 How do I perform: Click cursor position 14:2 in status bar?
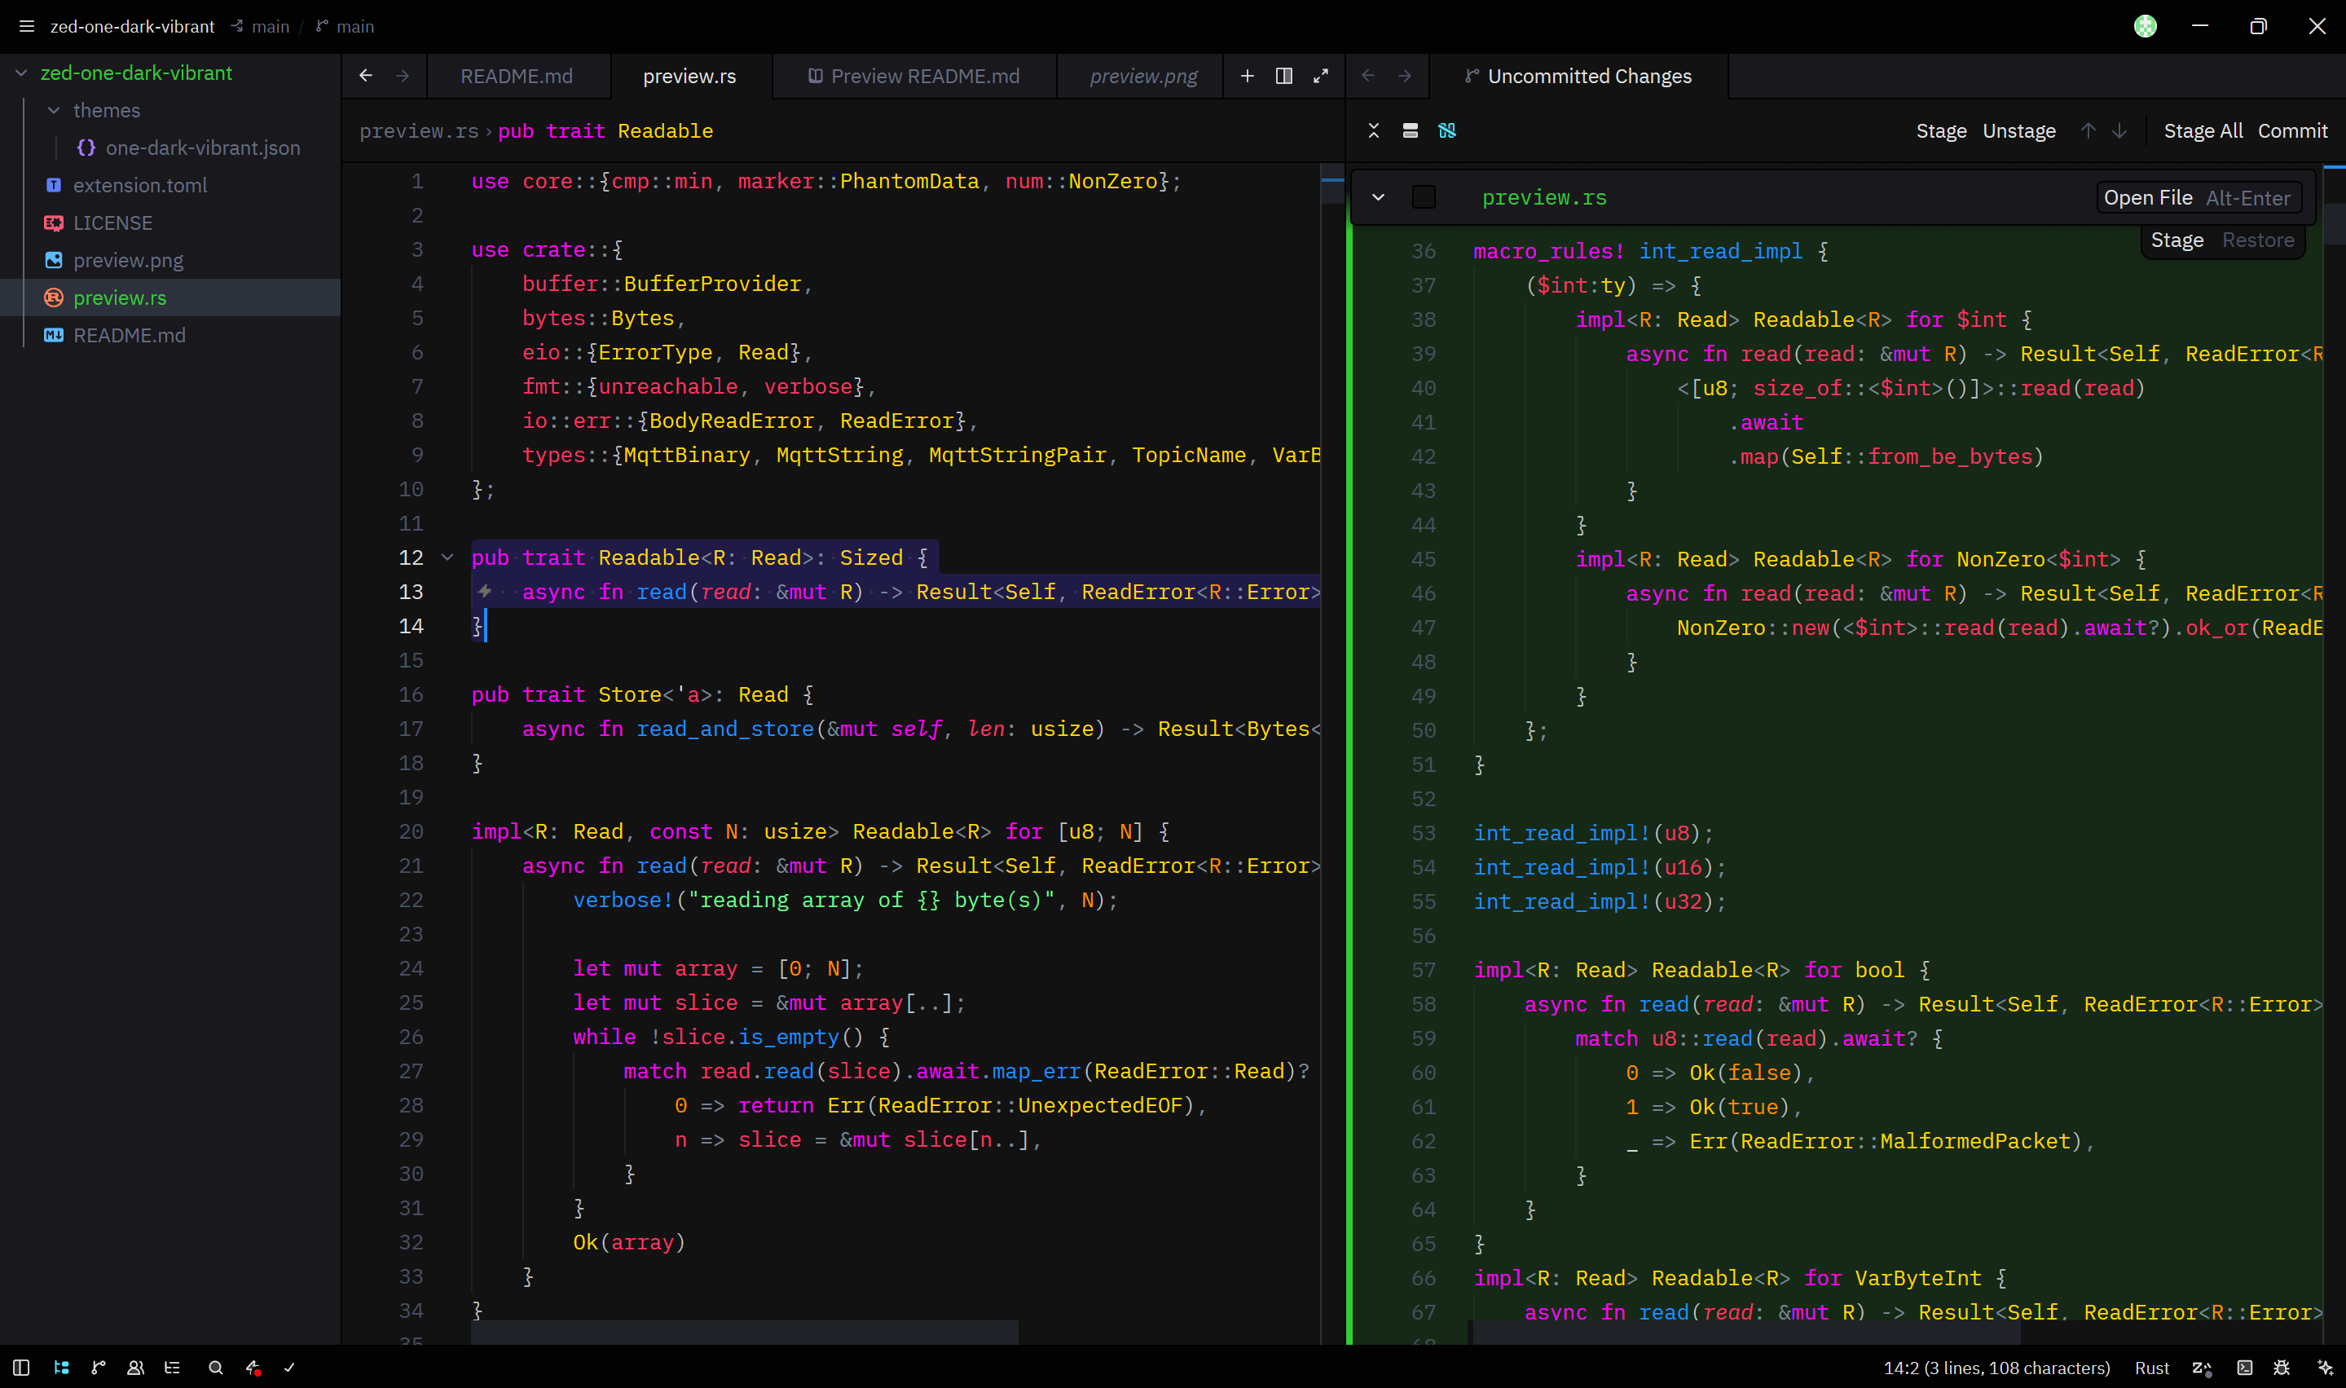(x=1996, y=1368)
